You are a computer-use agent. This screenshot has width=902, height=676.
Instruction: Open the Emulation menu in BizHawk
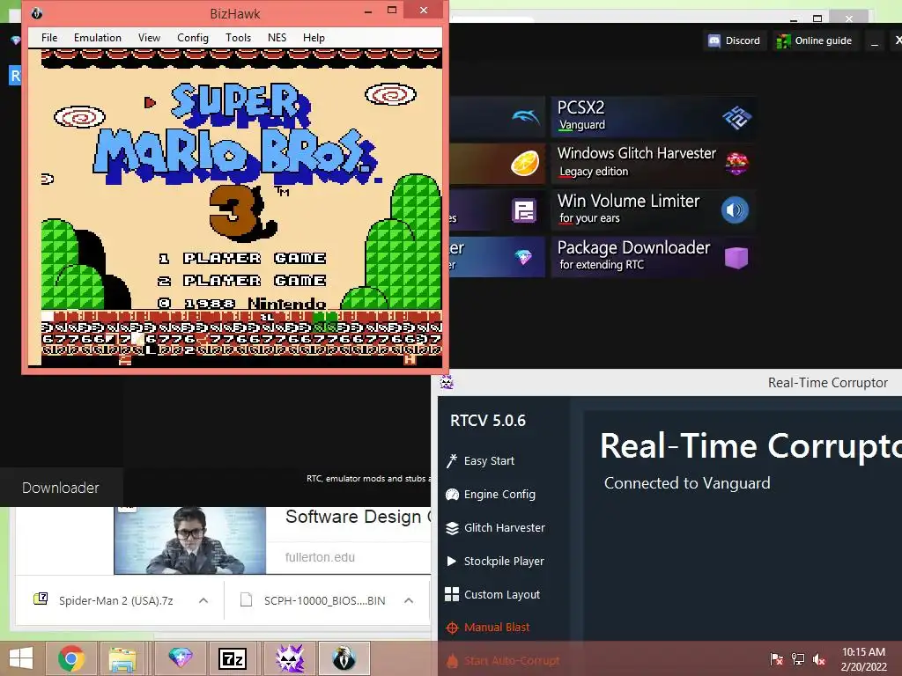point(97,38)
